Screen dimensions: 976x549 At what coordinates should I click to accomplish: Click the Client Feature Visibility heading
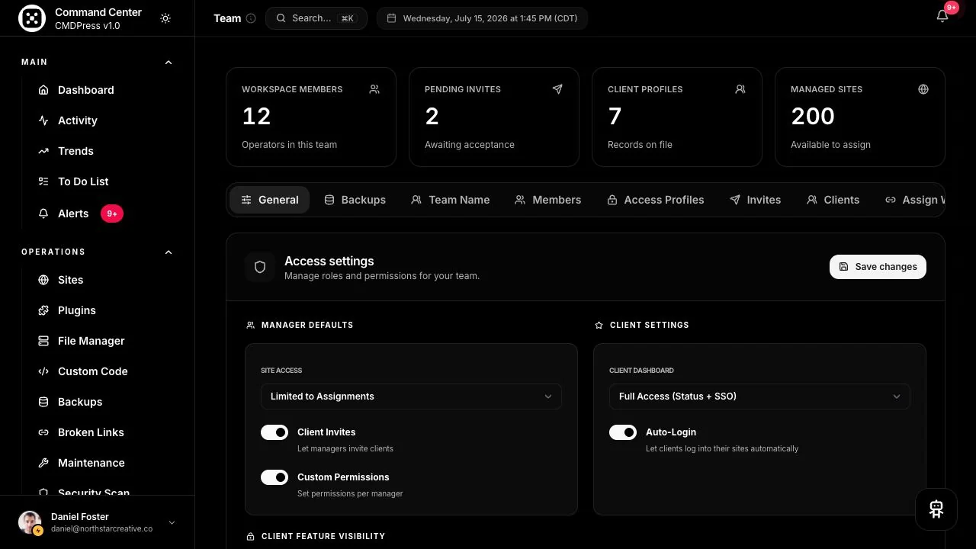coord(323,536)
